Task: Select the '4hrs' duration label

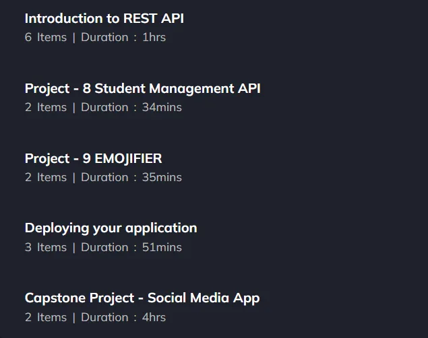Action: (154, 318)
